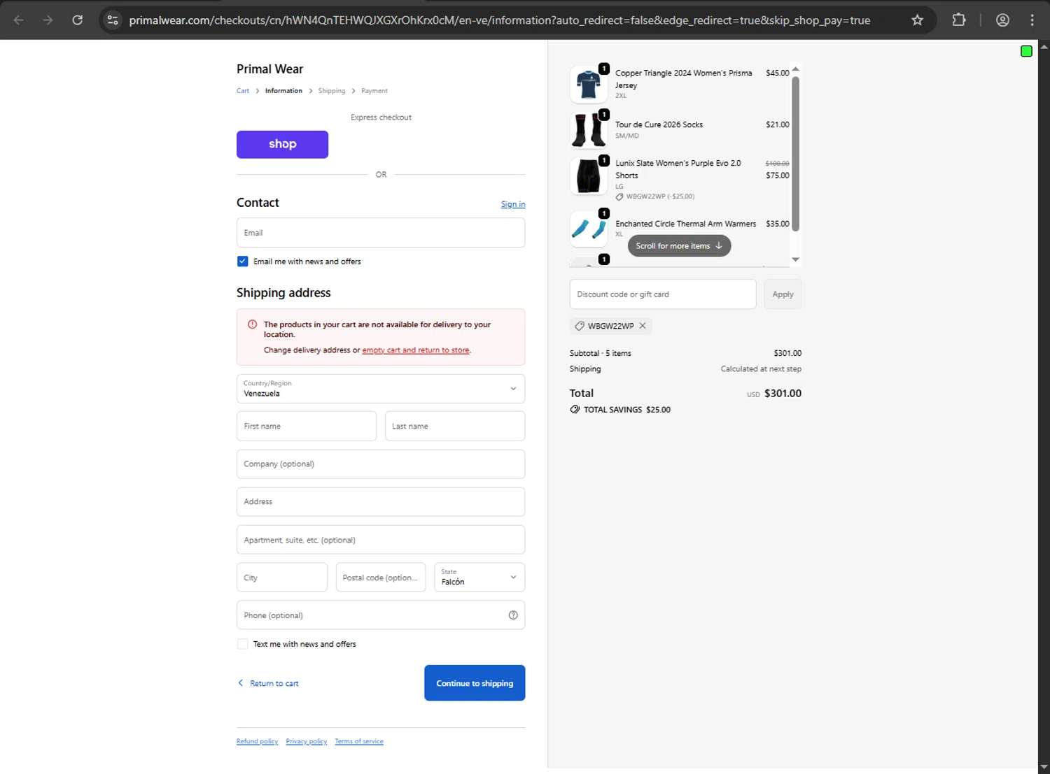1050x774 pixels.
Task: Click Continue to shipping button
Action: click(x=475, y=683)
